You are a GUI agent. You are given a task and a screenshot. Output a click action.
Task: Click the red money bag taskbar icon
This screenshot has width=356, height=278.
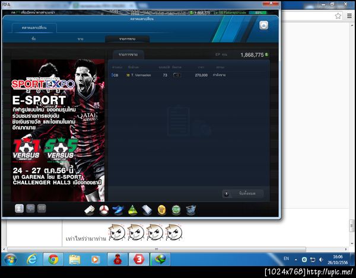pyautogui.click(x=117, y=260)
